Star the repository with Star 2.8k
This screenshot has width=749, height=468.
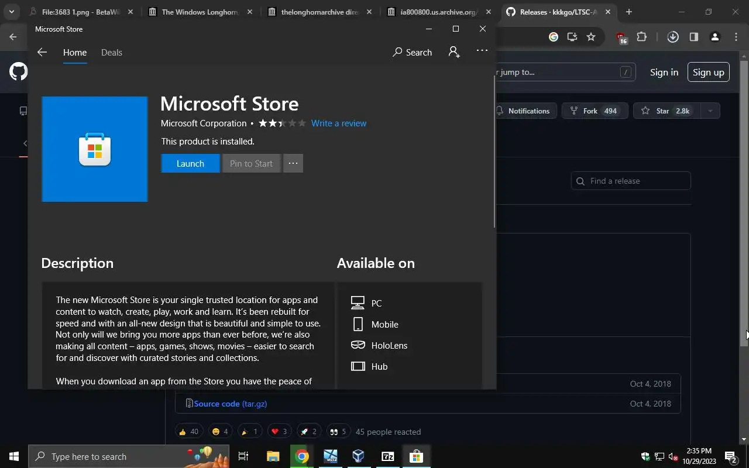[667, 111]
